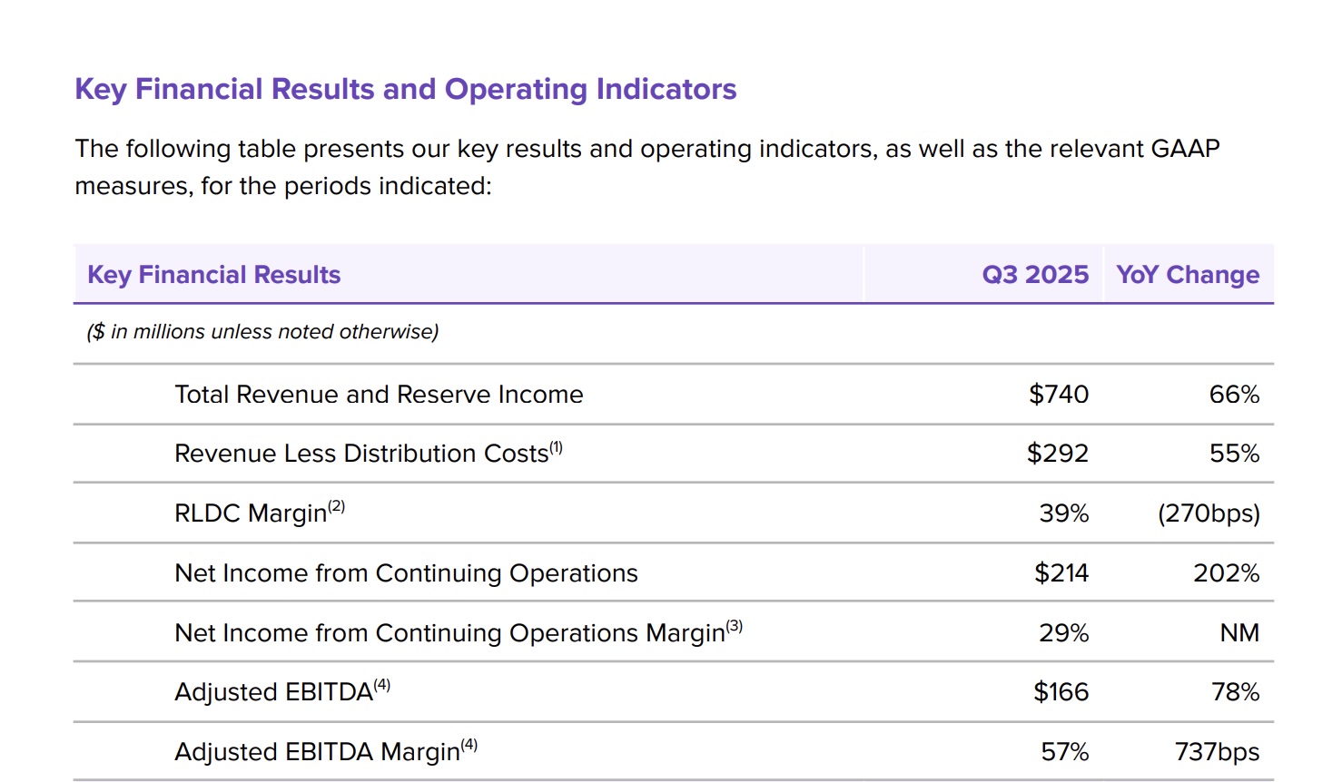
Task: Click the 737bps EBITDA margin change
Action: click(1217, 752)
